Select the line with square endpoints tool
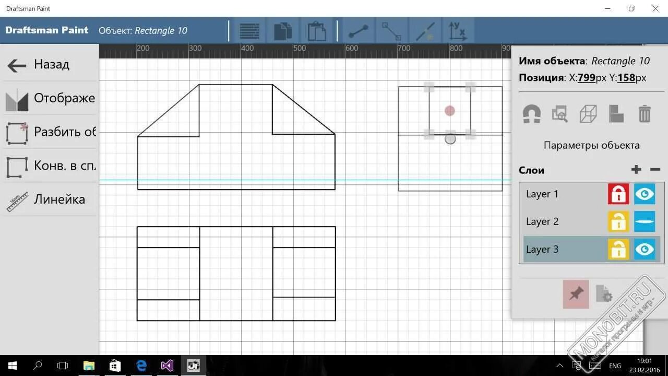This screenshot has height=376, width=668. pyautogui.click(x=391, y=31)
